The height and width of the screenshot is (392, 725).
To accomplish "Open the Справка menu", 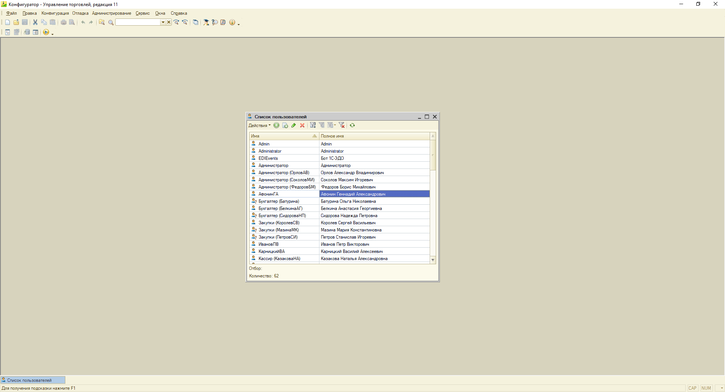I will (x=179, y=13).
